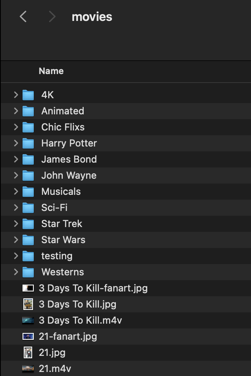251x376 pixels.
Task: Click the 21-fanart.jpg thumbnail
Action: (x=28, y=337)
